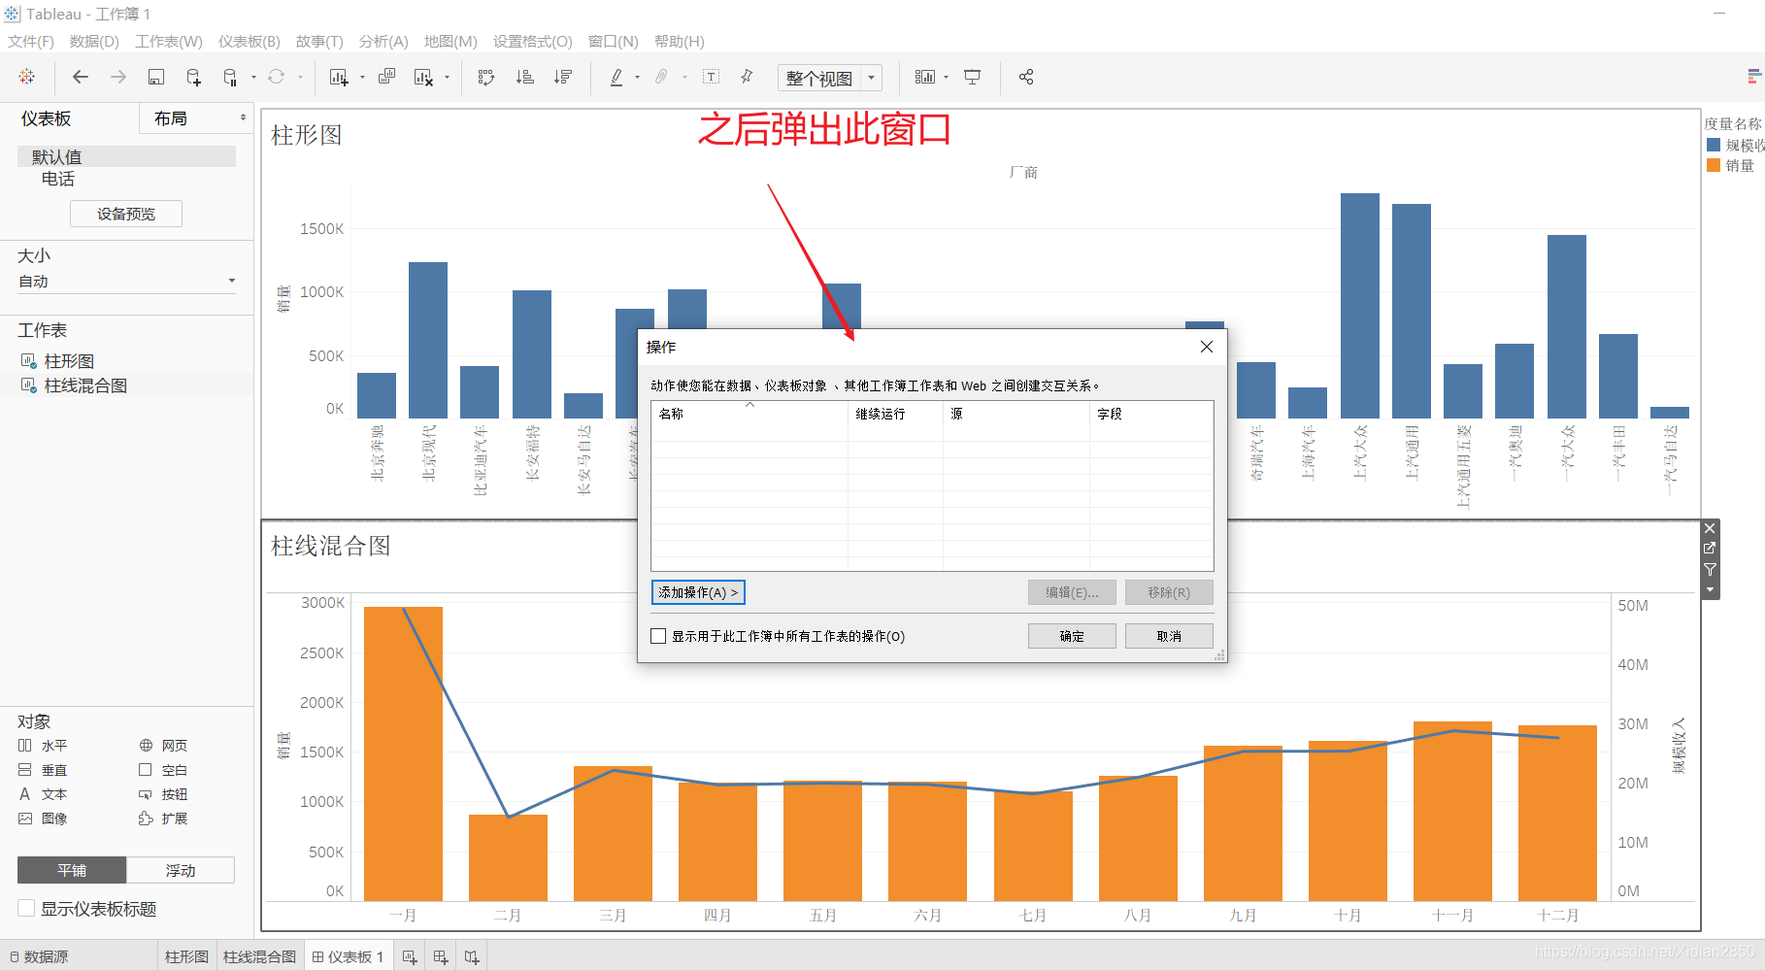Image resolution: width=1765 pixels, height=970 pixels.
Task: Click the new worksheet icon in toolbar
Action: click(x=338, y=77)
